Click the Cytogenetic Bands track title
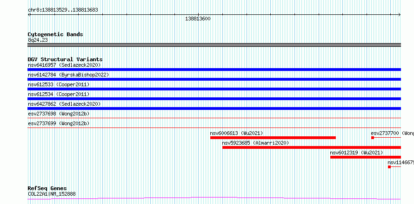This screenshot has height=204, width=414. pos(55,34)
